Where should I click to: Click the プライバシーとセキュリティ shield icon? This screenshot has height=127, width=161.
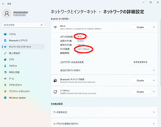tap(5, 91)
